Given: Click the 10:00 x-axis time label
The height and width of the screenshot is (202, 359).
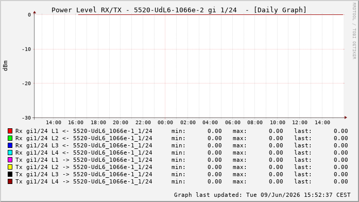Looking at the screenshot, I should pos(278,123).
